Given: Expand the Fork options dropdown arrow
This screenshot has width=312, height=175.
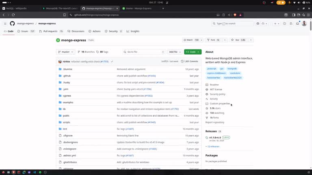Looking at the screenshot, I should click(225, 40).
